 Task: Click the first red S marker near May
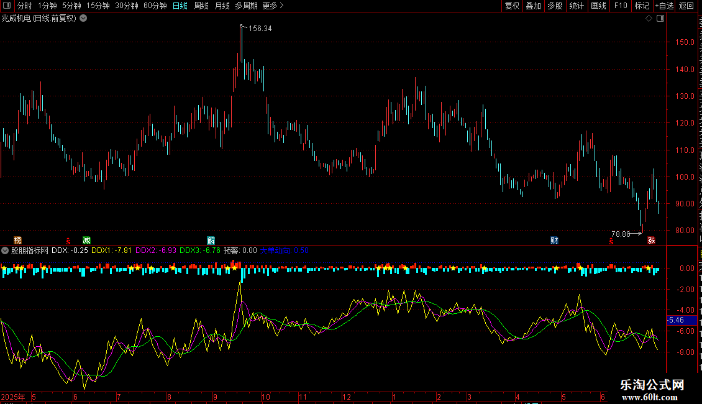(x=68, y=241)
